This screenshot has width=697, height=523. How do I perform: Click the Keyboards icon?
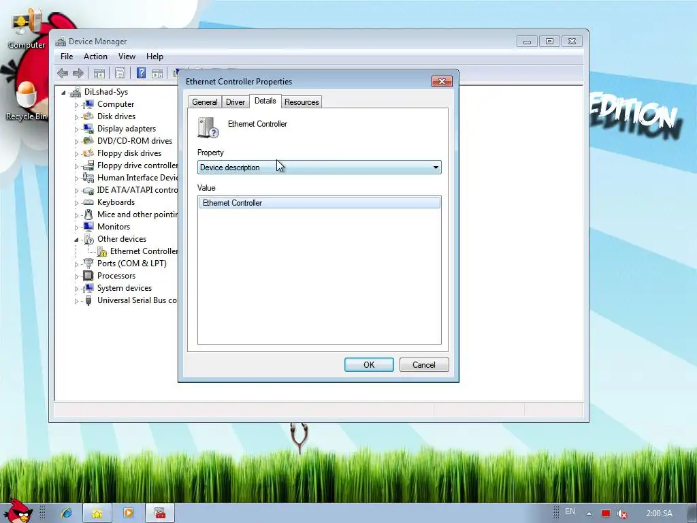88,202
